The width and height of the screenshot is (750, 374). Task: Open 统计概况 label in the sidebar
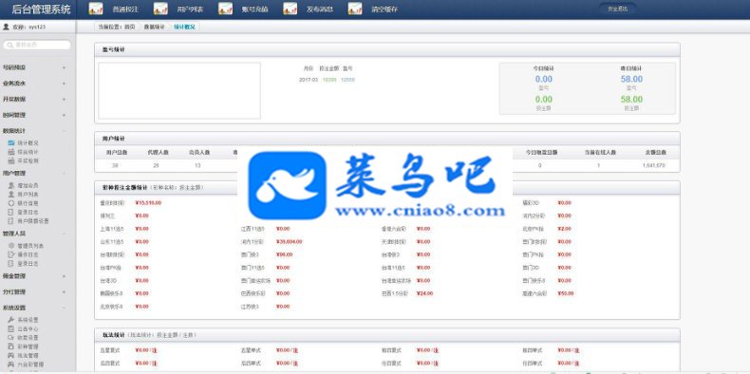tap(28, 142)
